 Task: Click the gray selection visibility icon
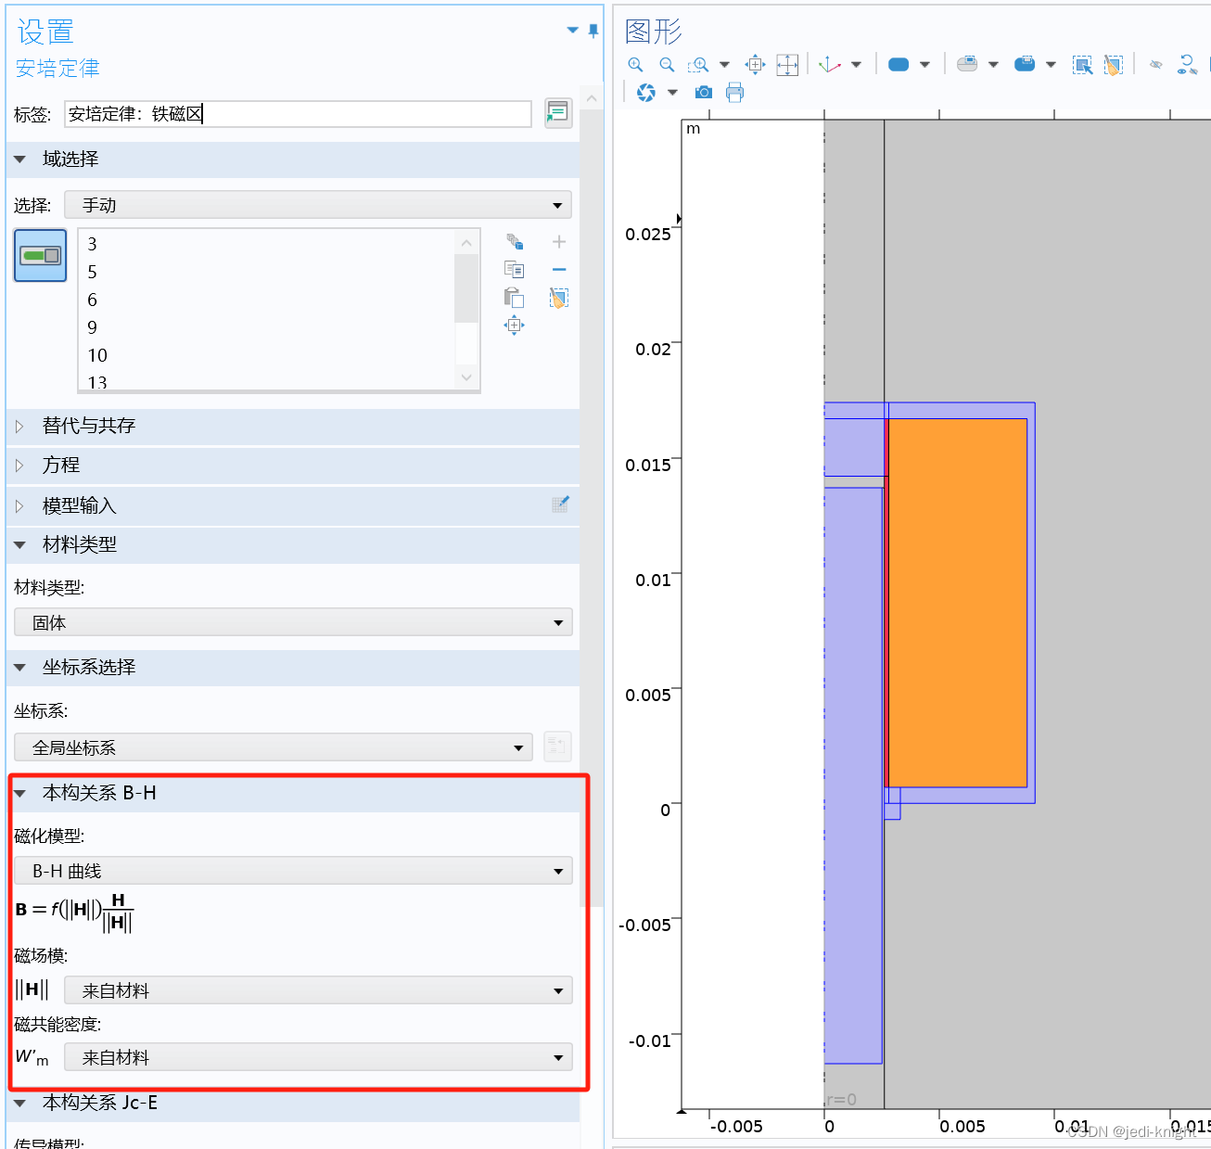pos(967,64)
